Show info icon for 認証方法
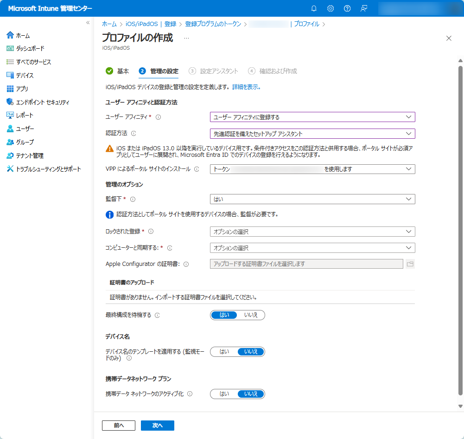464x439 pixels. (133, 133)
